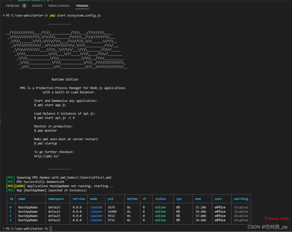Click the restart count icon in the table header
292x232 pixels.
144,199
